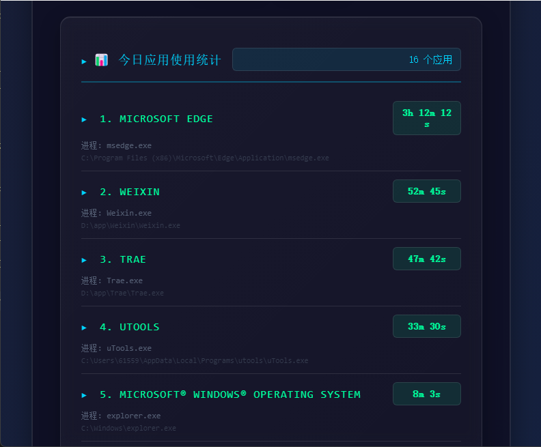Image resolution: width=541 pixels, height=447 pixels.
Task: Click the arrow next to Trae
Action: 84,260
